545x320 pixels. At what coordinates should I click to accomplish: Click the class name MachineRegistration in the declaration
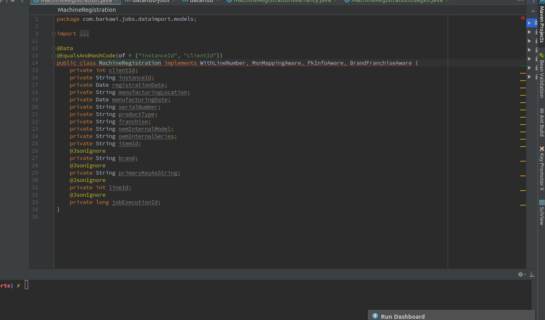[130, 63]
